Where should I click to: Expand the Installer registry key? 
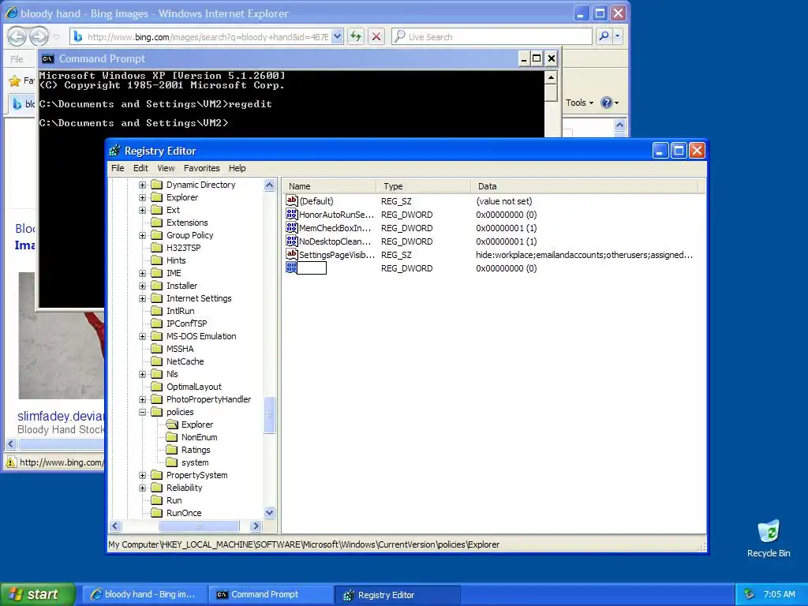tap(142, 286)
